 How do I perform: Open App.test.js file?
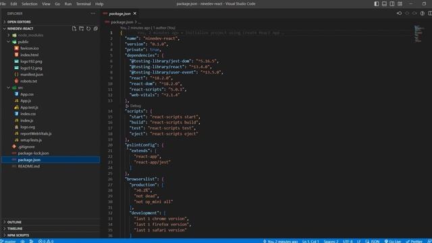click(x=29, y=107)
